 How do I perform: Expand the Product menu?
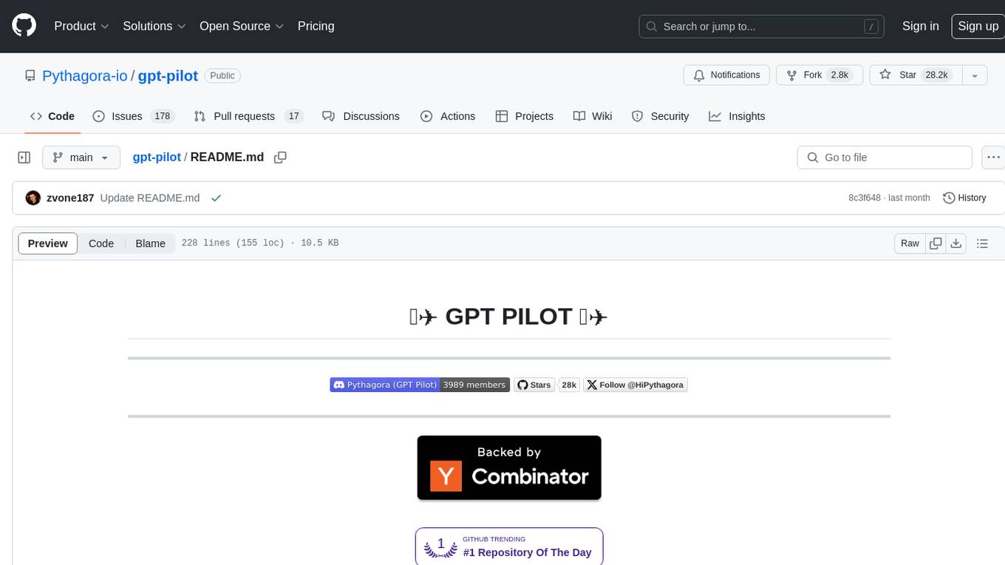tap(81, 26)
